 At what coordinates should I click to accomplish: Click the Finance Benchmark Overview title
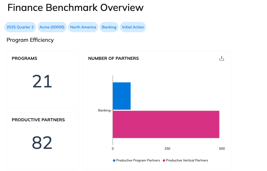75,8
